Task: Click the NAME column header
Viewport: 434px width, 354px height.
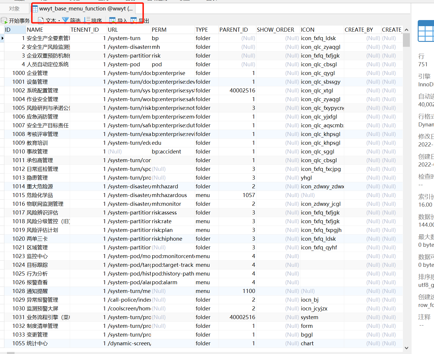Action: click(48, 30)
